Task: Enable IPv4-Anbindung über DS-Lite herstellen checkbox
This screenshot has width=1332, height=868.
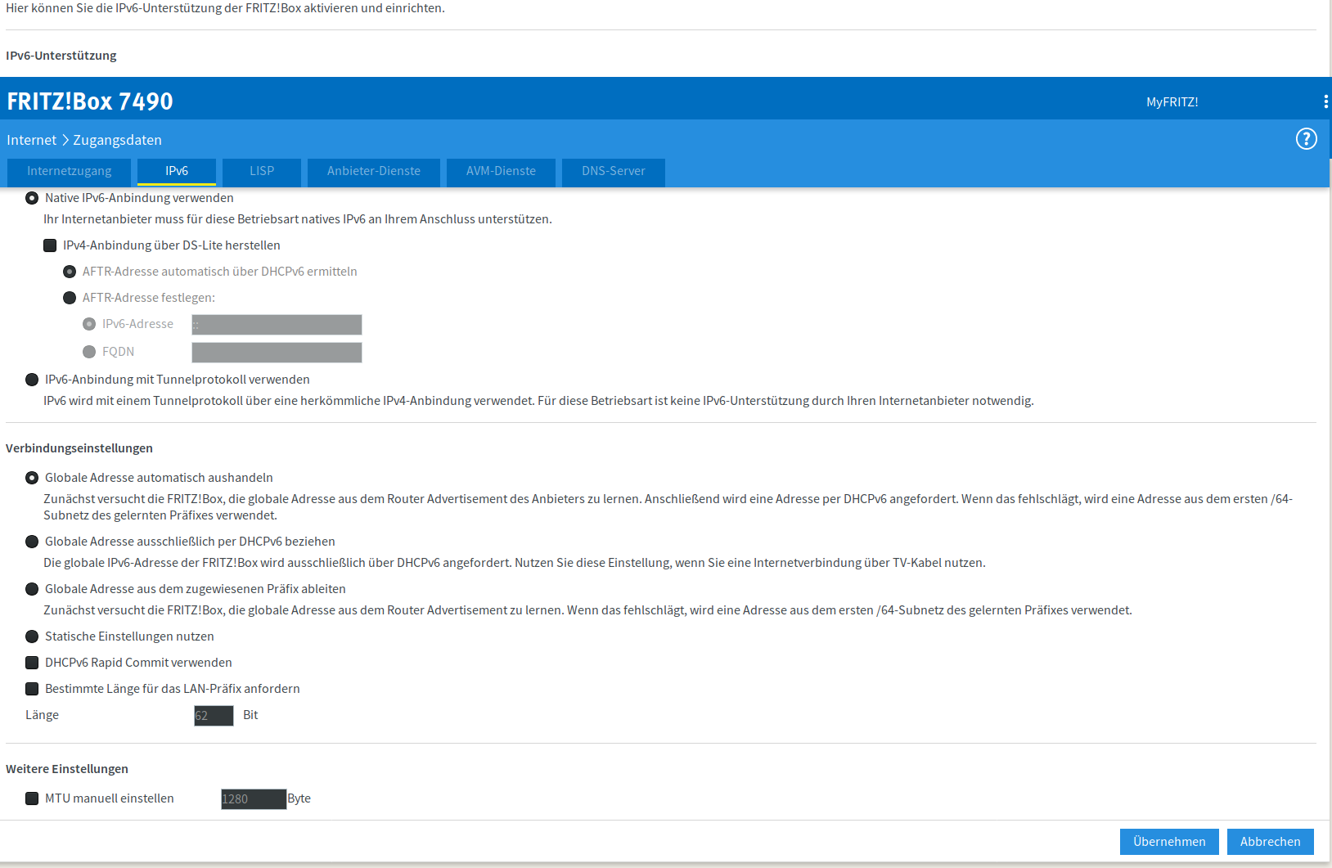Action: 50,245
